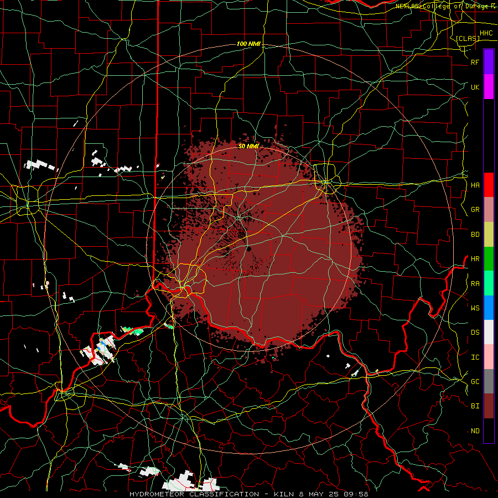This screenshot has width=498, height=498.
Task: Click the black radar site dot at center
Action: click(x=248, y=248)
